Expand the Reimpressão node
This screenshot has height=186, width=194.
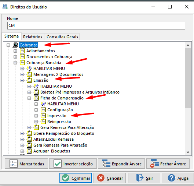36,122
